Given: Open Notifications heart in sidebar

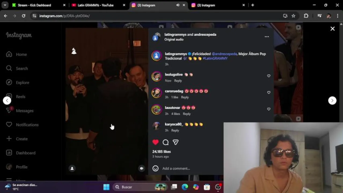Looking at the screenshot, I should click(x=9, y=125).
